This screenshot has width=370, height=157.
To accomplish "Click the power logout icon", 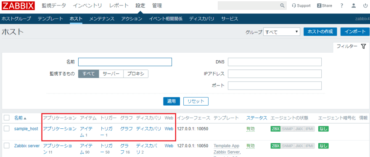I will coord(365,5).
